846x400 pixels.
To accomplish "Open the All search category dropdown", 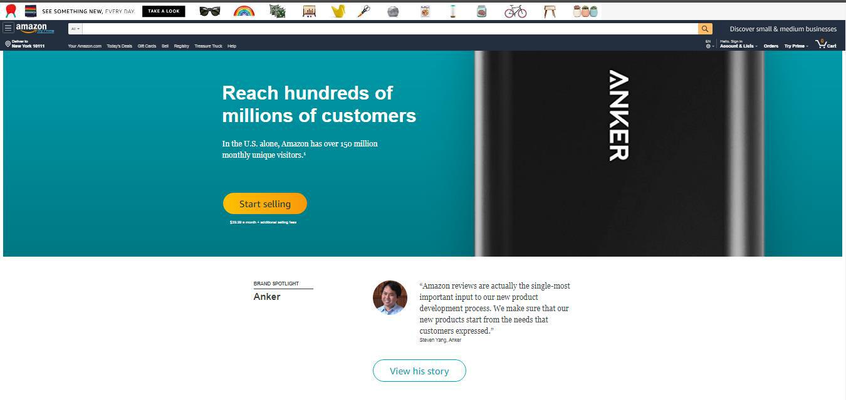I will pyautogui.click(x=75, y=29).
